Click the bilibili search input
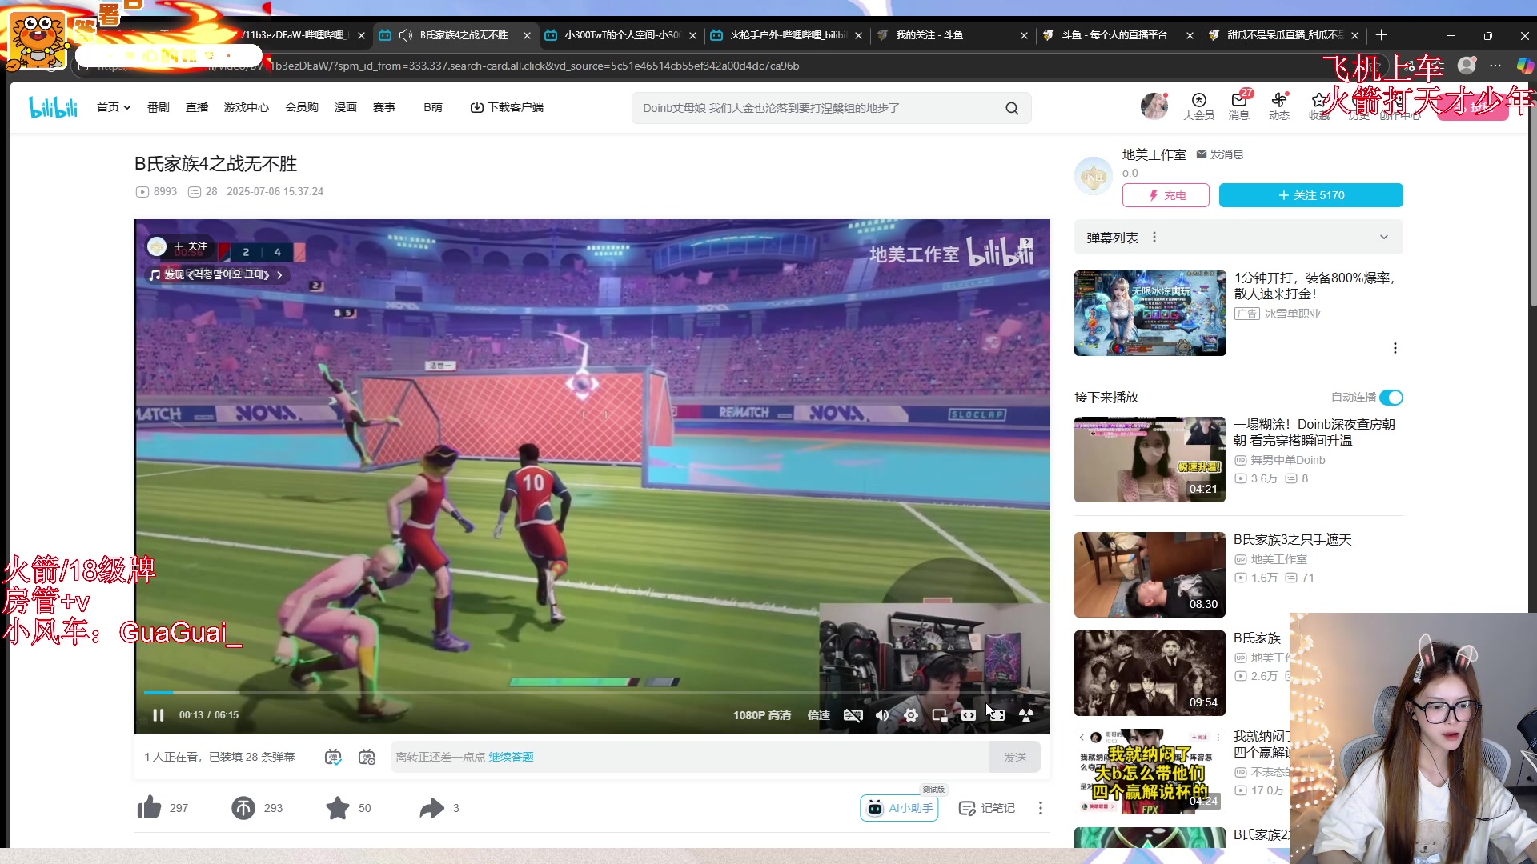1537x864 pixels. click(817, 108)
